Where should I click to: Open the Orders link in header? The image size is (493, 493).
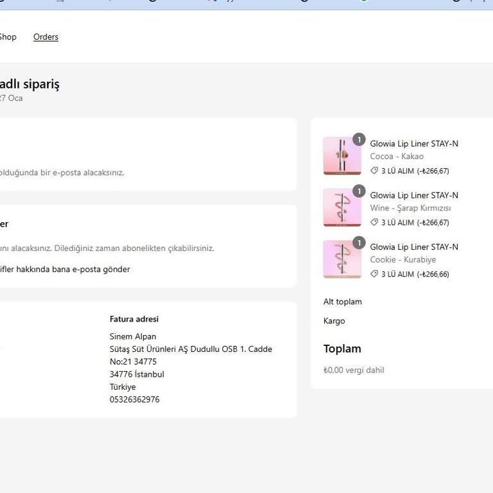click(46, 37)
